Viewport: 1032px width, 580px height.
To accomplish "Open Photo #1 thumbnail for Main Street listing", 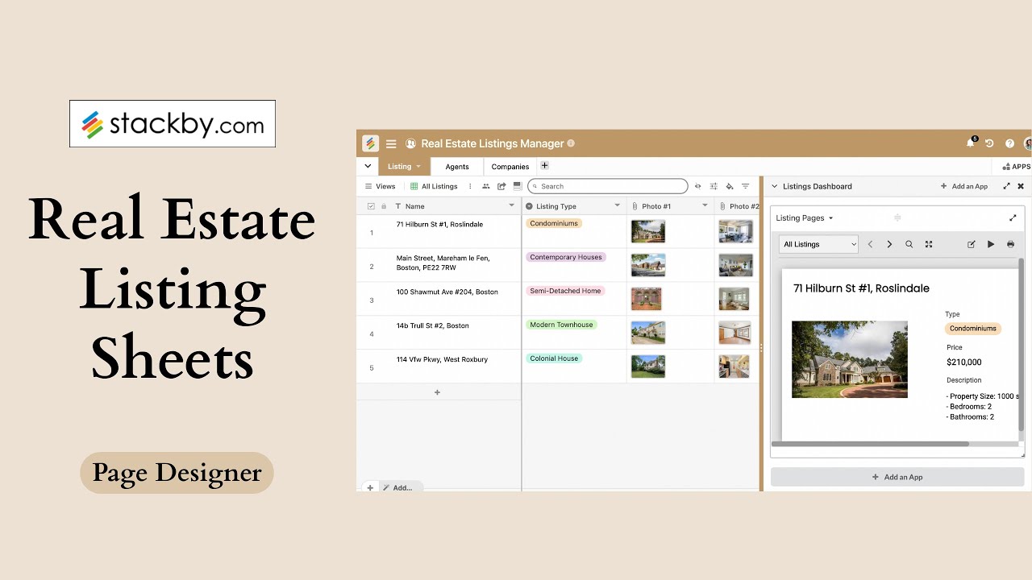I will (x=648, y=265).
